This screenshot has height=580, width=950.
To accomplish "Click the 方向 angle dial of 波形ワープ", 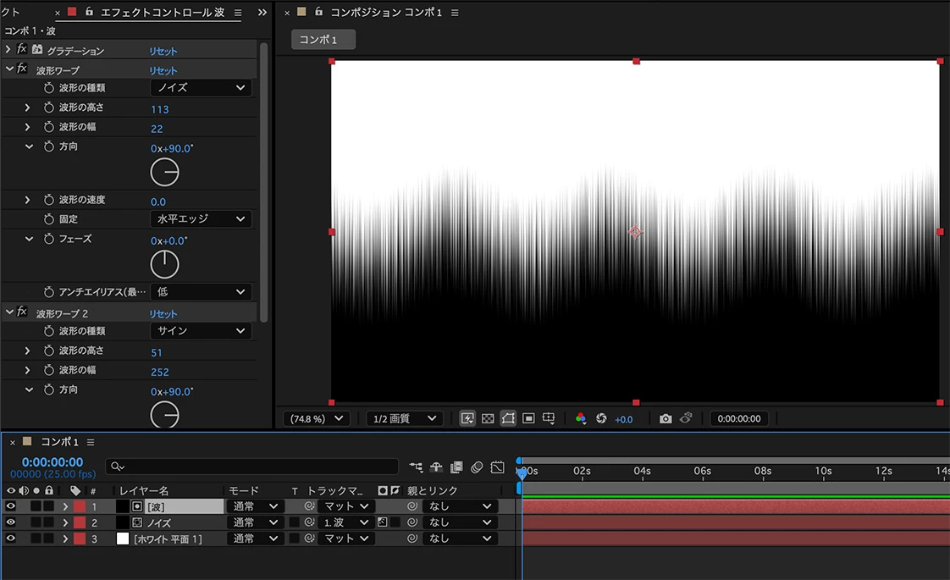I will point(165,173).
